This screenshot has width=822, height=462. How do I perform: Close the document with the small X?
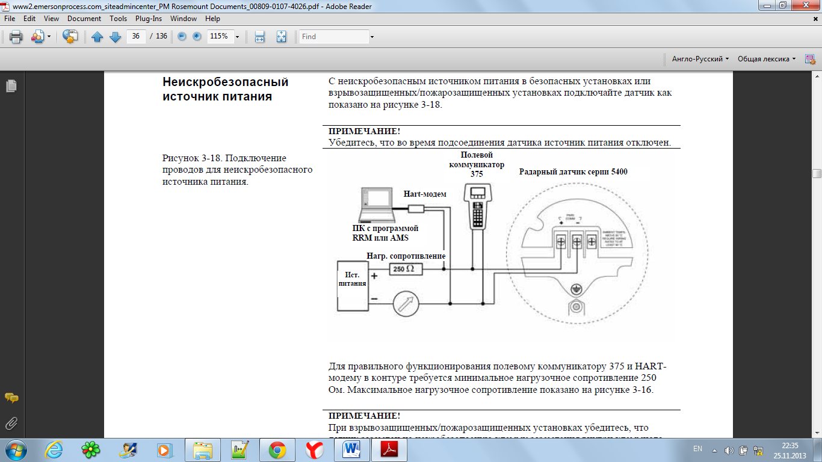(815, 19)
